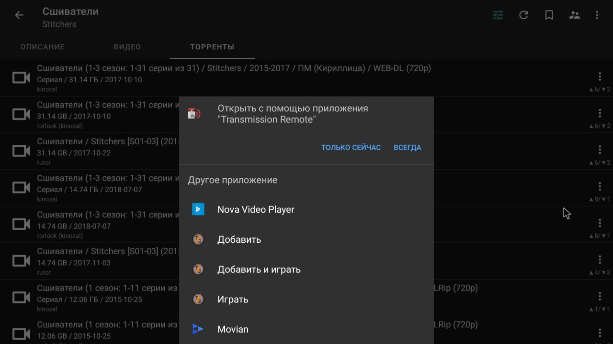Click video icon of 12.06 ГБ kinozal torrent
The width and height of the screenshot is (613, 344).
pyautogui.click(x=21, y=297)
